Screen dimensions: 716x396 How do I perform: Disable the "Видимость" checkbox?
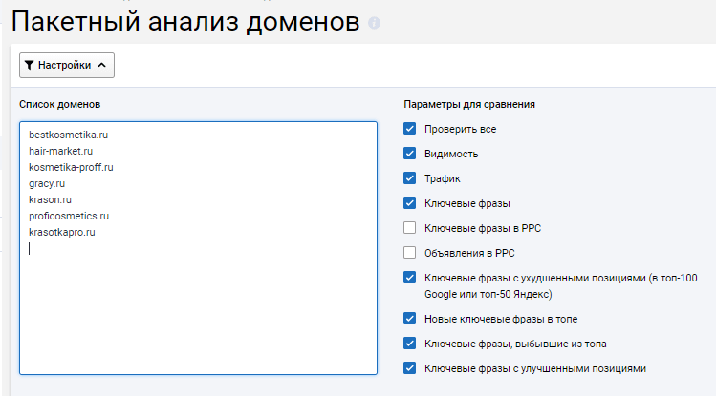pos(410,154)
